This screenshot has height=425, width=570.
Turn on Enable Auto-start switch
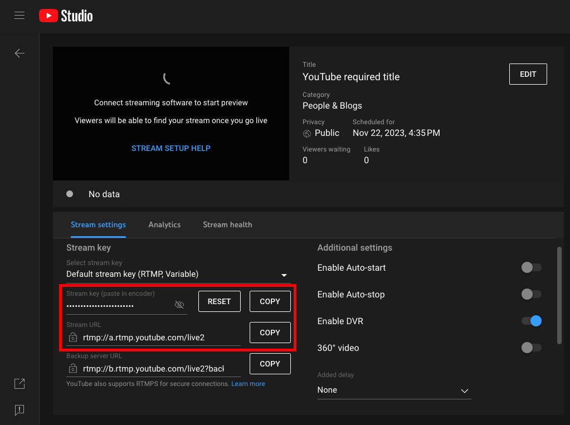(531, 267)
